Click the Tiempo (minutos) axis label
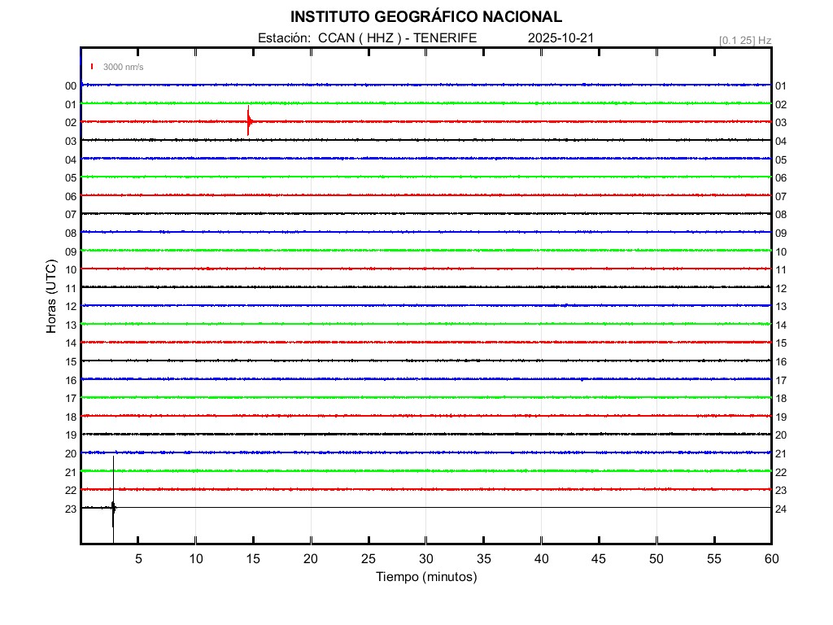833x625 pixels. (x=426, y=577)
